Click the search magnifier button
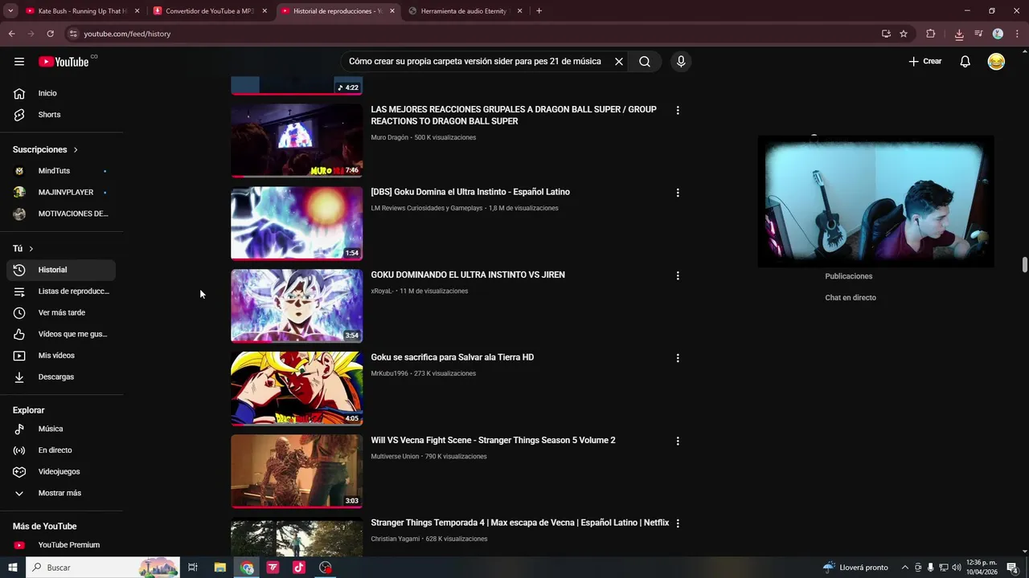The height and width of the screenshot is (578, 1029). pyautogui.click(x=645, y=62)
